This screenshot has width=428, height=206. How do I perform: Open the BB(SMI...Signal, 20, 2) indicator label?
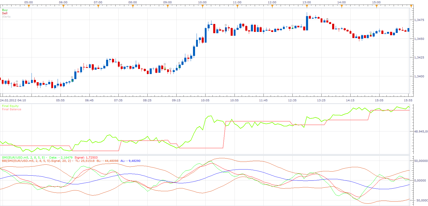tap(36, 161)
